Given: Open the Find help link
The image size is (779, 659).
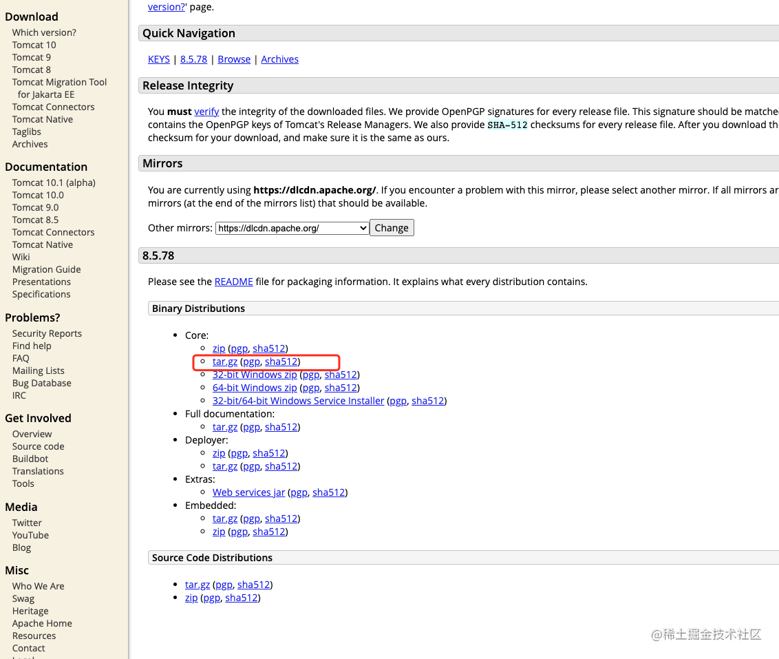Looking at the screenshot, I should tap(32, 346).
